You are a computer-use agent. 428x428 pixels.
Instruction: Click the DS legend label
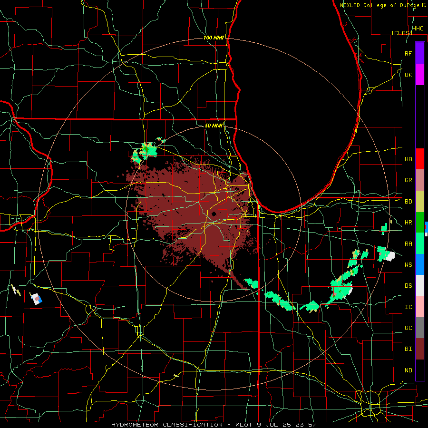(409, 286)
